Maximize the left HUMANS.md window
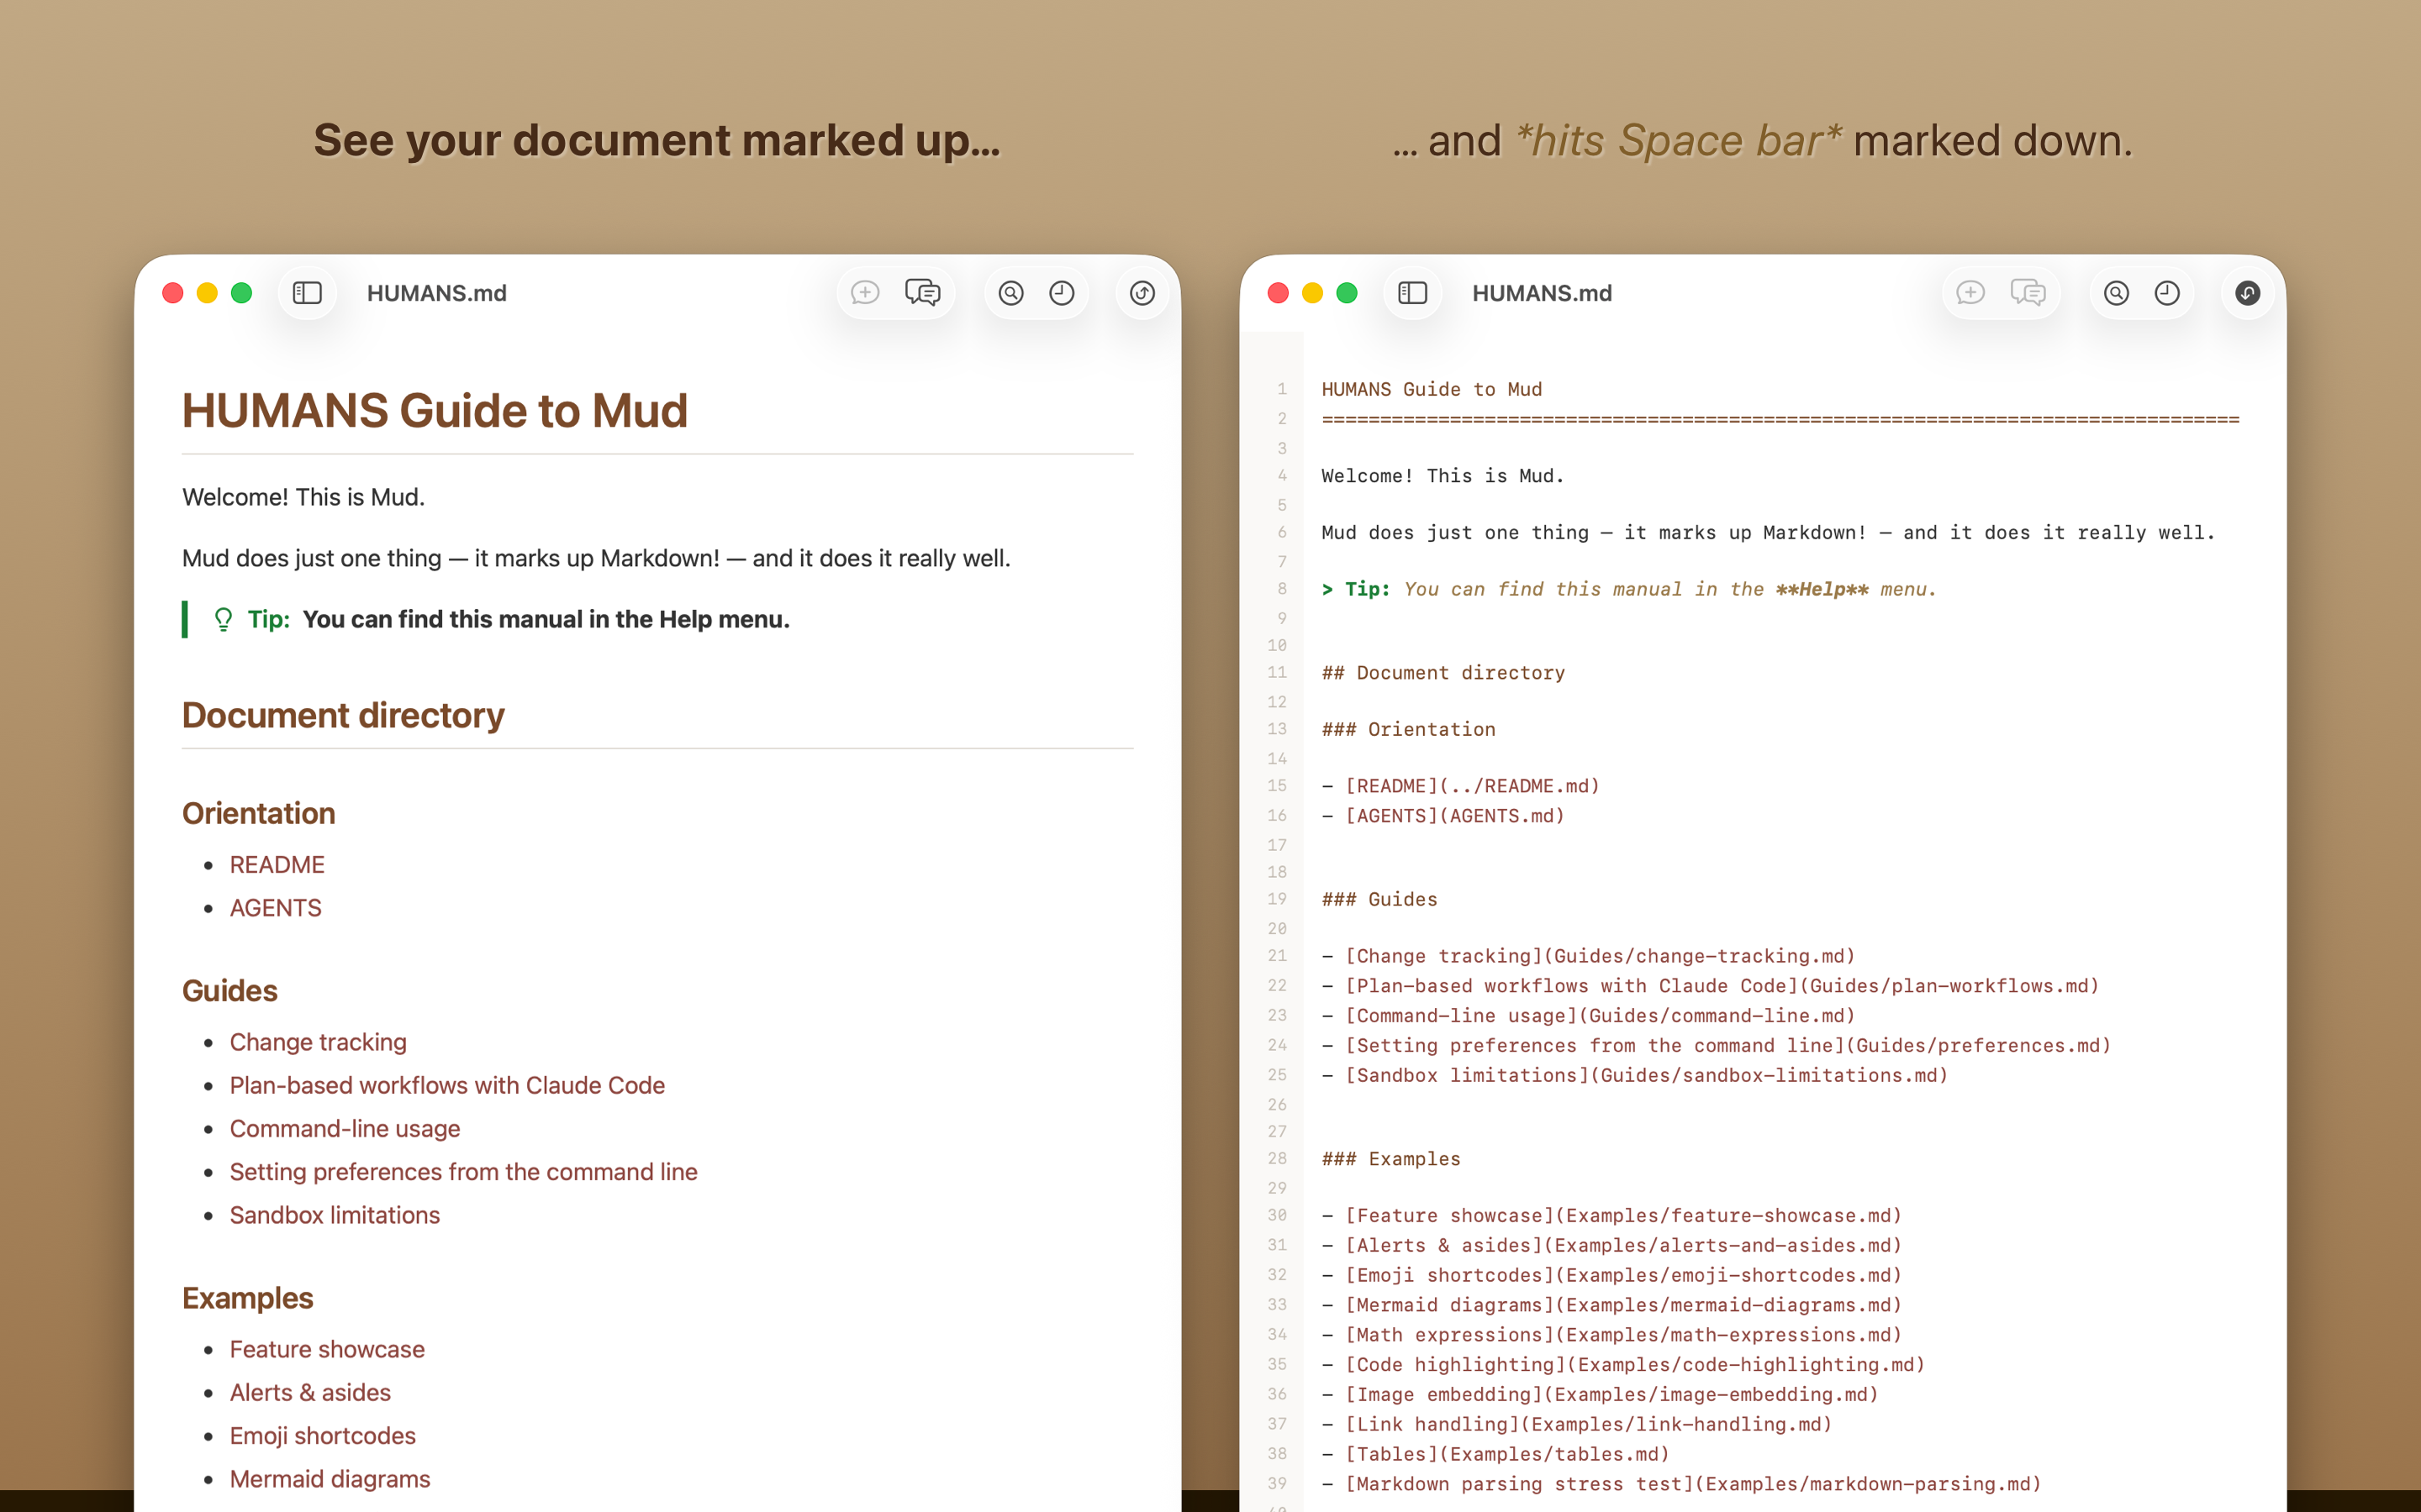 point(241,293)
